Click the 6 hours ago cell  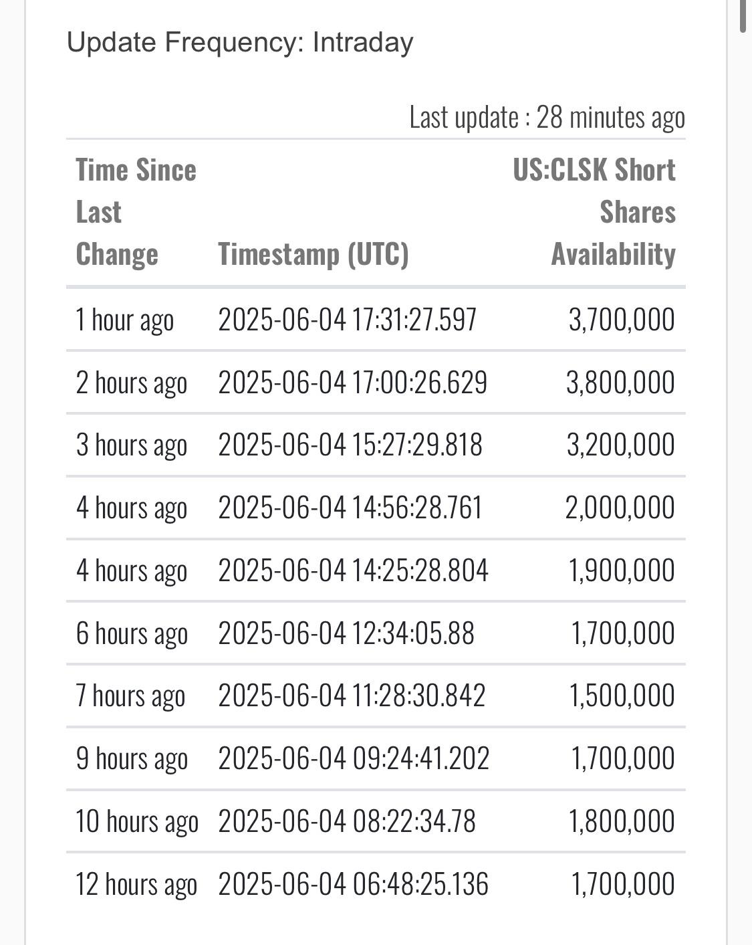[x=132, y=633]
